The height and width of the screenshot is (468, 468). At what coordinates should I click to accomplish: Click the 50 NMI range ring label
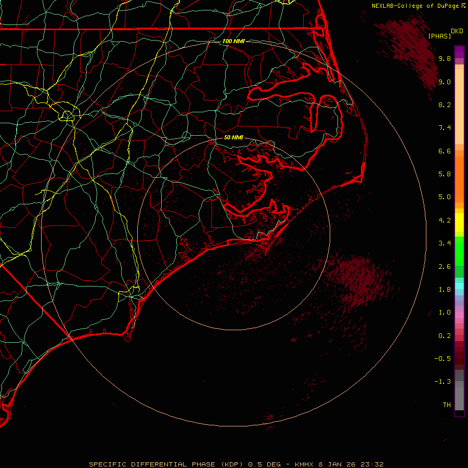click(x=233, y=137)
